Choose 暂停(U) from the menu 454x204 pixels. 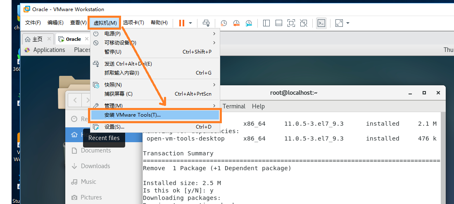[155, 52]
